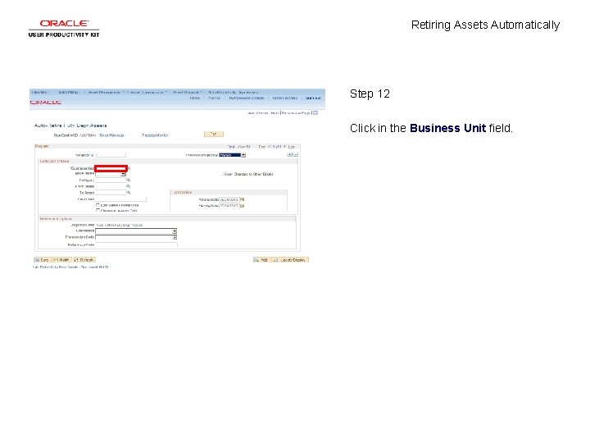
Task: Open the Acctg Date calendar picker
Action: [x=243, y=206]
